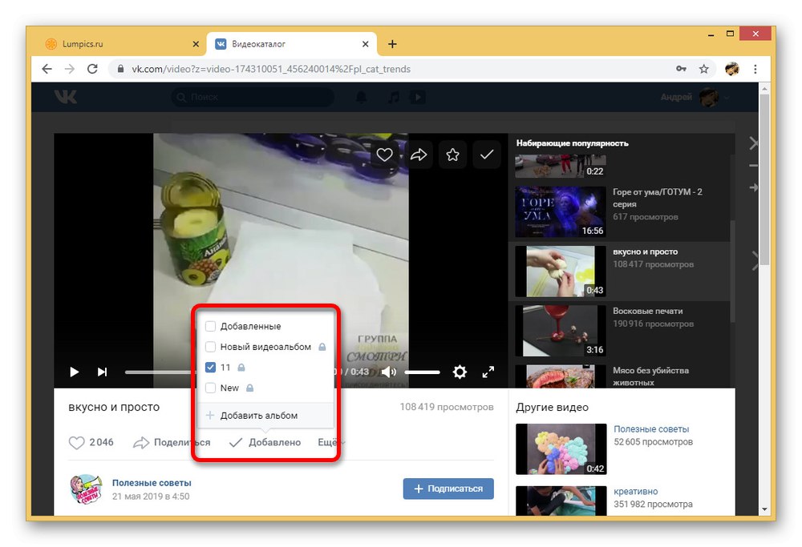Screen dimensions: 802x547
Task: Click the Добавлено button under the video
Action: click(x=265, y=442)
